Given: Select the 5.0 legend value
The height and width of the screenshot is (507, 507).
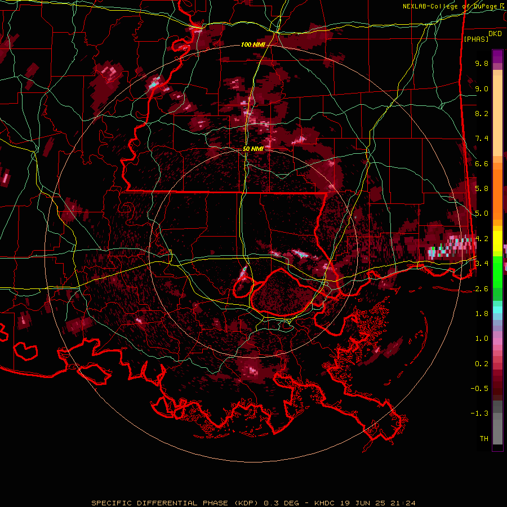Looking at the screenshot, I should pyautogui.click(x=482, y=214).
